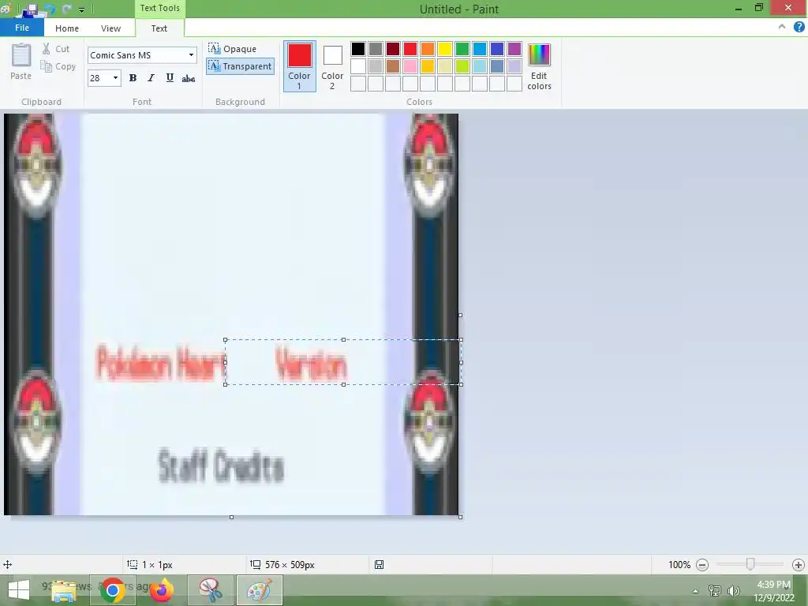
Task: Click the Copy command
Action: (x=58, y=66)
